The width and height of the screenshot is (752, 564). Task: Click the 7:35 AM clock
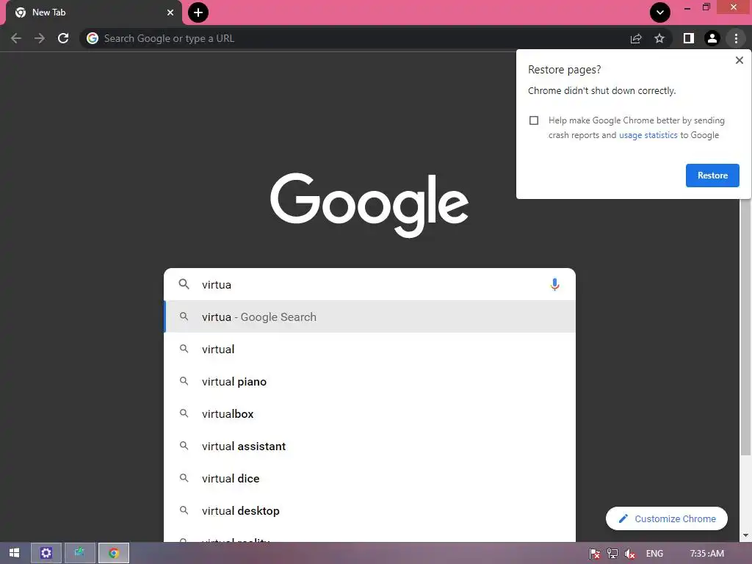click(707, 554)
